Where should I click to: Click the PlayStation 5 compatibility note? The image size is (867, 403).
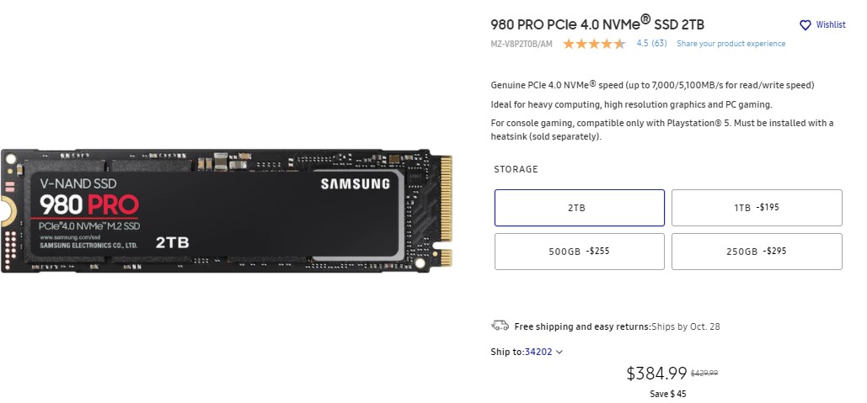(661, 130)
